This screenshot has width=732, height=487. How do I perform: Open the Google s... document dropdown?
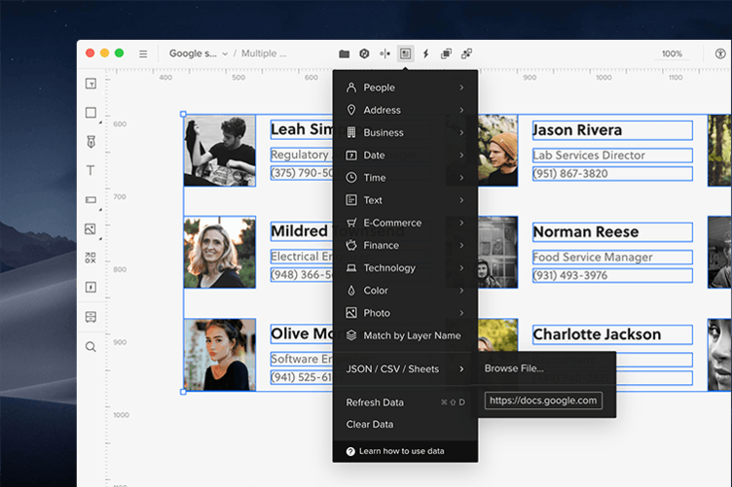pos(199,53)
